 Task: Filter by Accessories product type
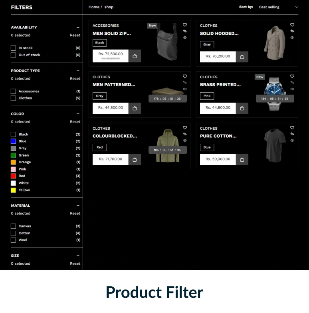coord(14,91)
